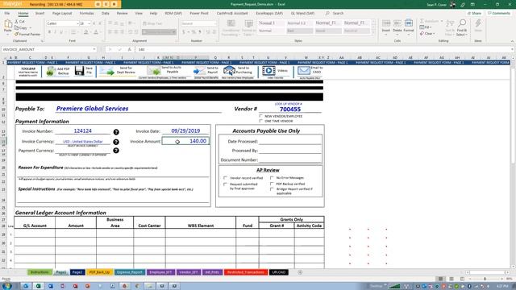Click Send for Dept Review arrow icon
This screenshot has height=290, width=516.
(x=106, y=71)
